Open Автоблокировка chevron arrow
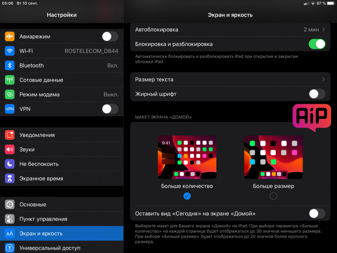 point(323,29)
